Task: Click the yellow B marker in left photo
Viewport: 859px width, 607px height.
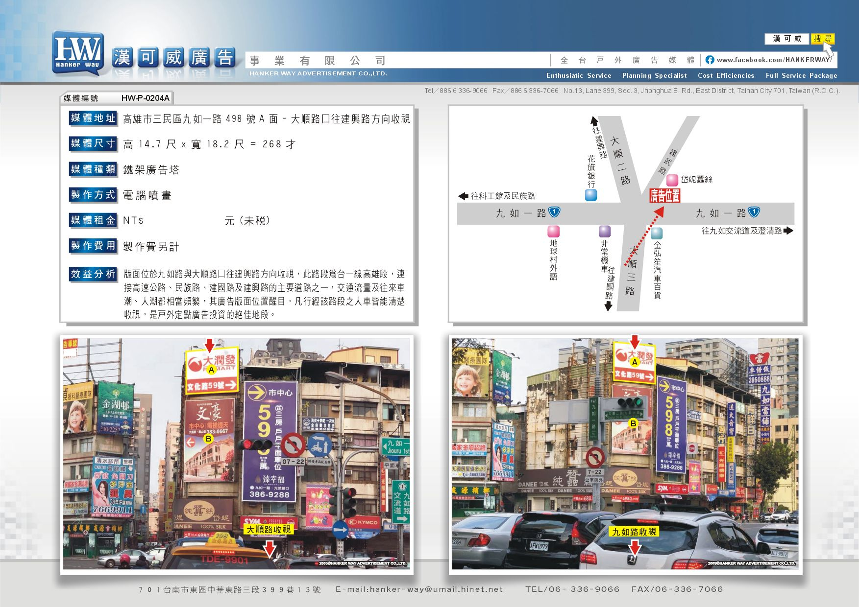Action: pos(208,439)
